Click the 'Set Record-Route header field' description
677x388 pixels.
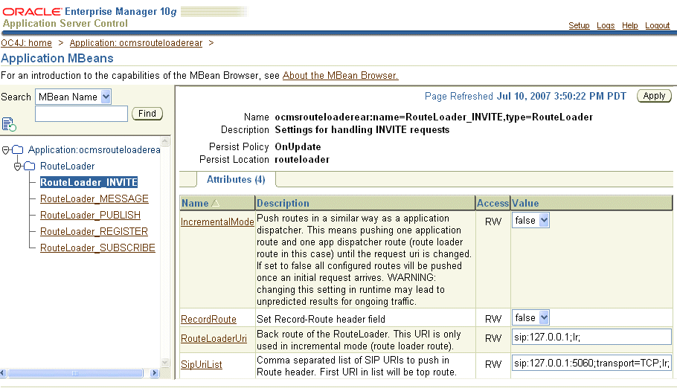pyautogui.click(x=321, y=320)
